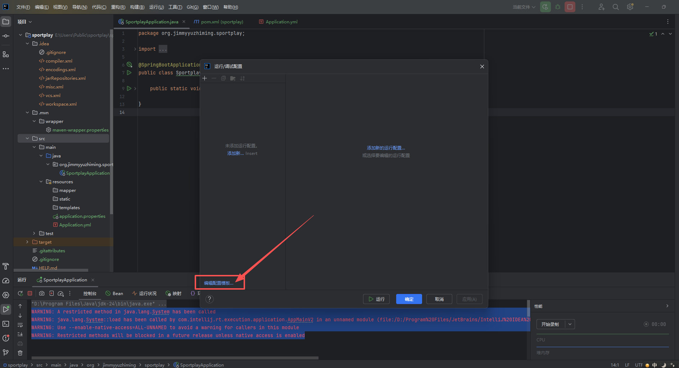The width and height of the screenshot is (679, 368).
Task: Expand the test folder in the project tree
Action: 34,233
